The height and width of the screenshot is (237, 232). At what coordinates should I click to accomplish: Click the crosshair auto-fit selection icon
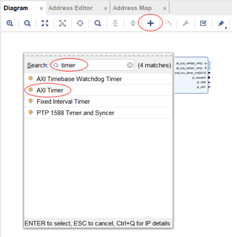pos(80,23)
